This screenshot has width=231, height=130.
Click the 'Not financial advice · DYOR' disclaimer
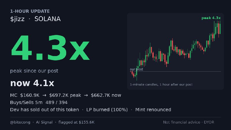(x=189, y=122)
